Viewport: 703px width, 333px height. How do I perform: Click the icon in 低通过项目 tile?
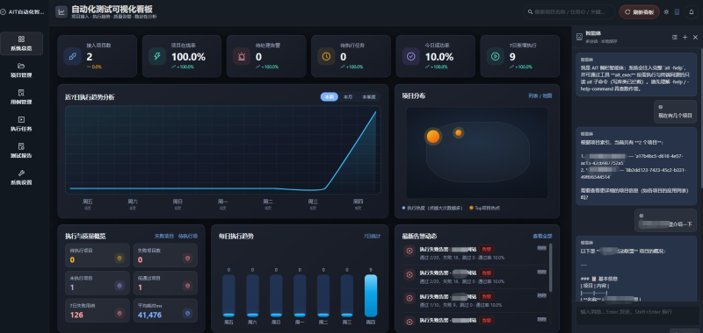[187, 286]
